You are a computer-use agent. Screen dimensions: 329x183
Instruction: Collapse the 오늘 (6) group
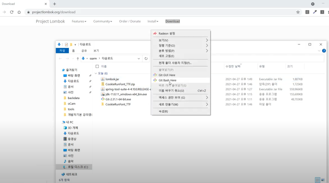[96, 73]
